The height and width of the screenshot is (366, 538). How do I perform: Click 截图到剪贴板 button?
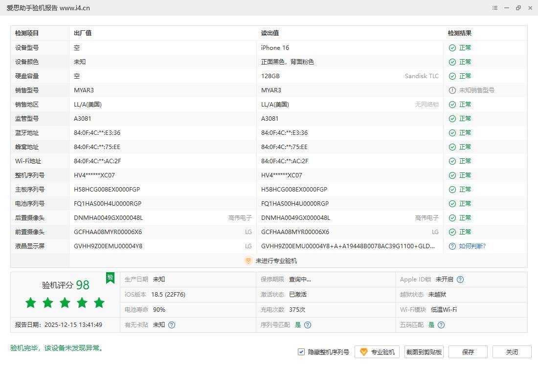pyautogui.click(x=424, y=352)
